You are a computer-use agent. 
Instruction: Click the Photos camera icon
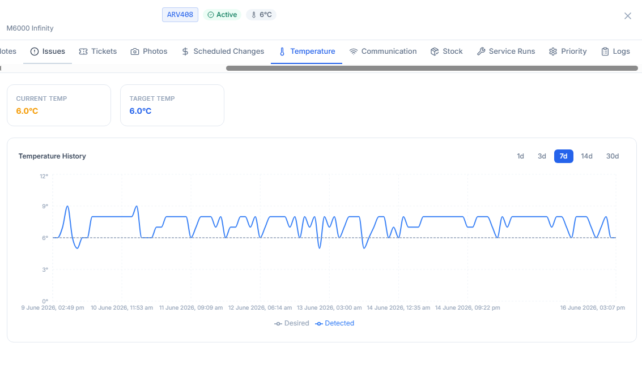tap(135, 52)
